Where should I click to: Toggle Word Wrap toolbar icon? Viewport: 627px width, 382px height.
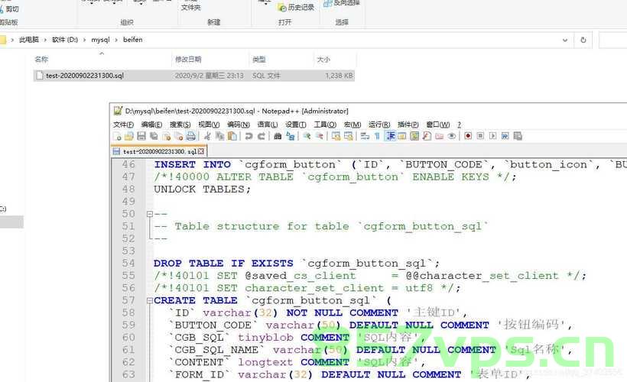(365, 136)
